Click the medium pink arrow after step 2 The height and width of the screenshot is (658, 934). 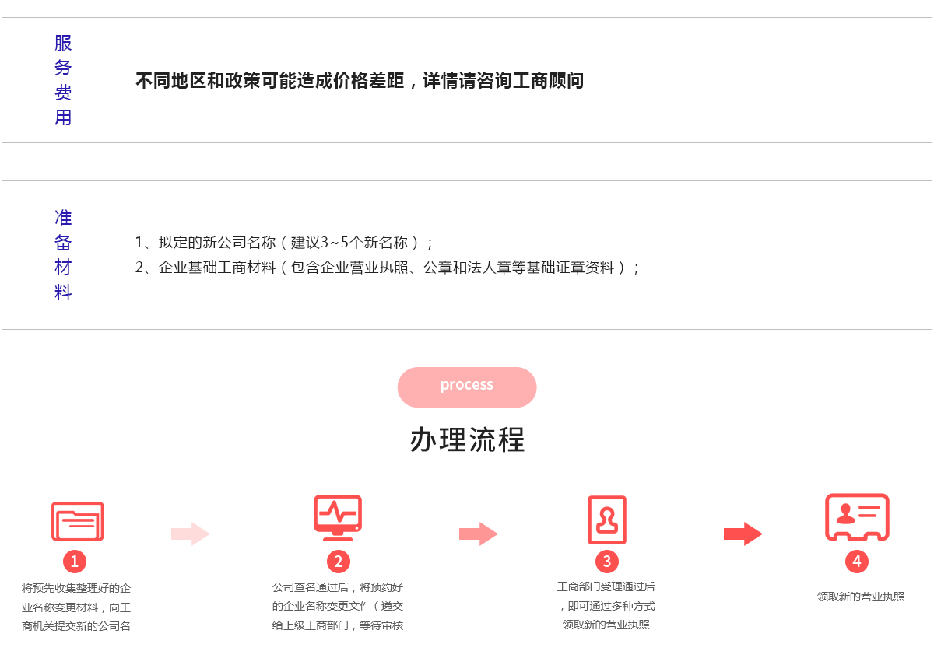click(x=478, y=534)
